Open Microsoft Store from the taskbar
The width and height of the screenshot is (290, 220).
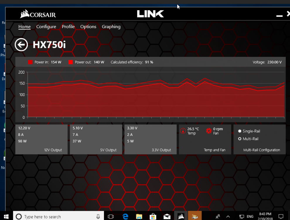point(153,216)
